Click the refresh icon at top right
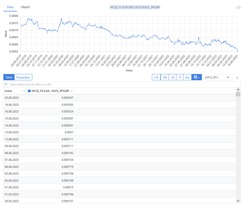245x206 pixels. tap(238, 8)
